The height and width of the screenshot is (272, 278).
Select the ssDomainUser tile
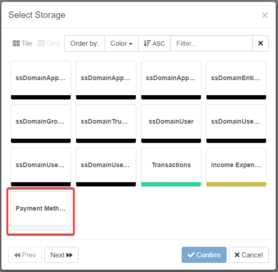pos(171,121)
